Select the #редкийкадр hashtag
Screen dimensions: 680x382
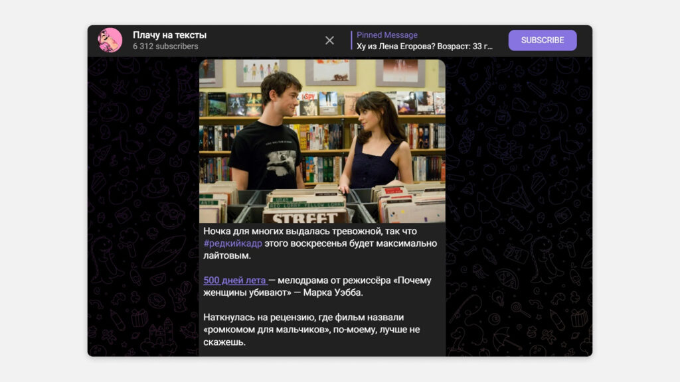(232, 243)
